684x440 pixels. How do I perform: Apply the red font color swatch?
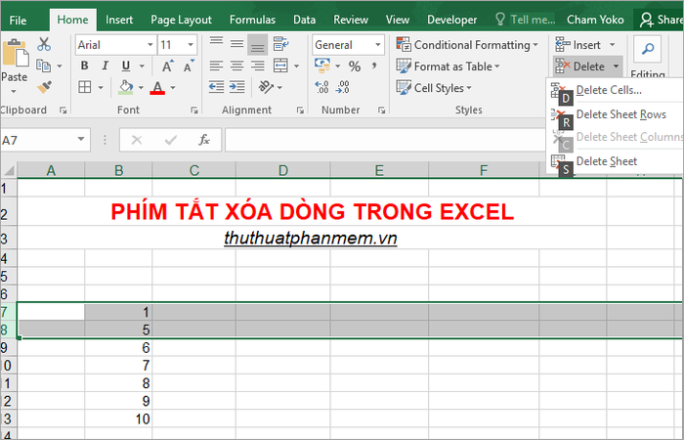156,87
